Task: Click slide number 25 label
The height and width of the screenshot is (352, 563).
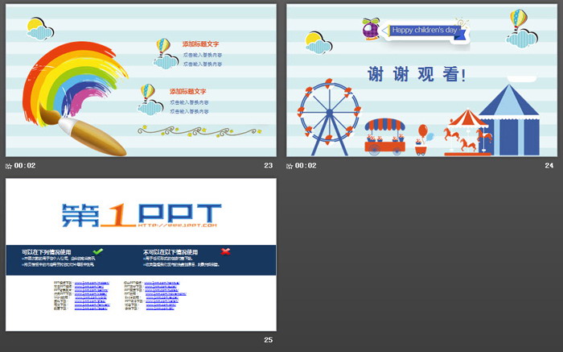Action: click(269, 340)
